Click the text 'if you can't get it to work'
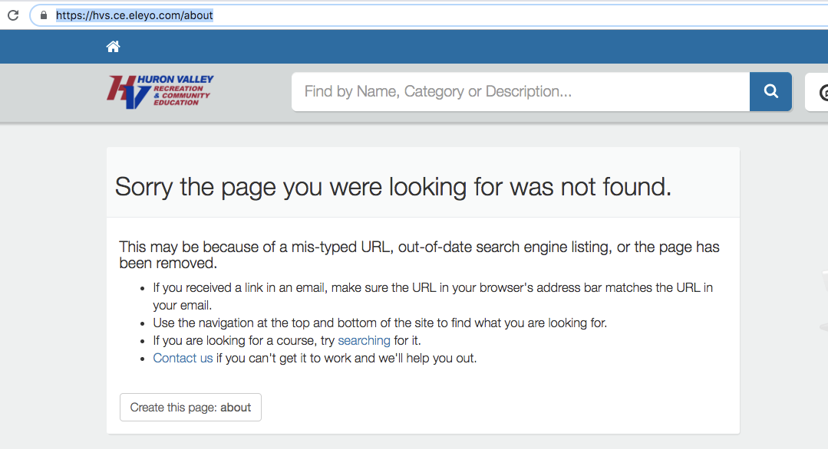Image resolution: width=828 pixels, height=449 pixels. [346, 358]
